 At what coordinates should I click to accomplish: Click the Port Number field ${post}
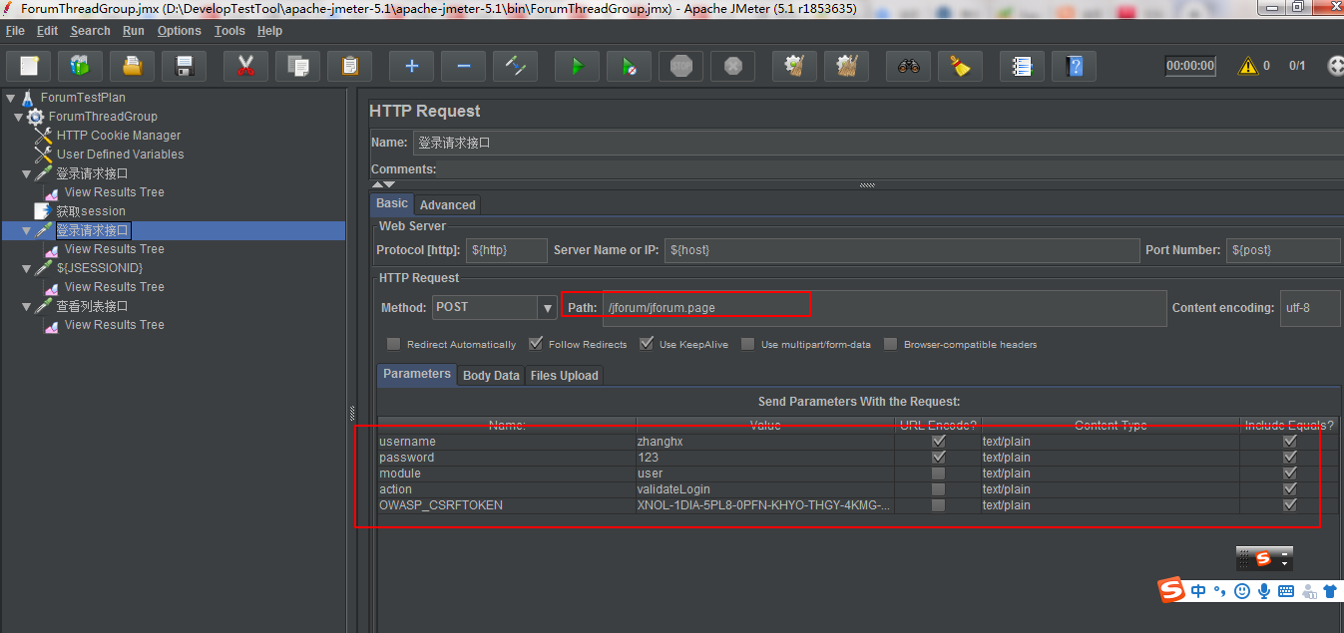pos(1283,250)
